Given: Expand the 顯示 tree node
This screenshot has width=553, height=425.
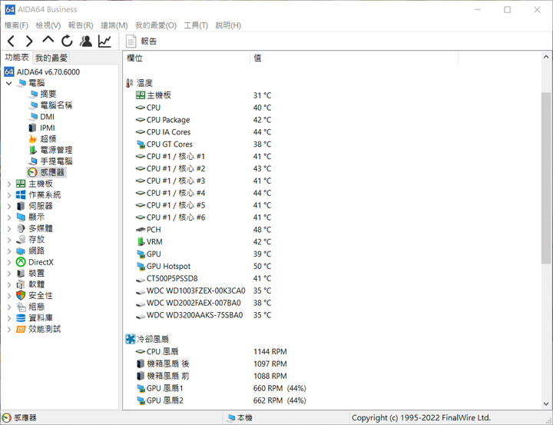Looking at the screenshot, I should pos(9,217).
